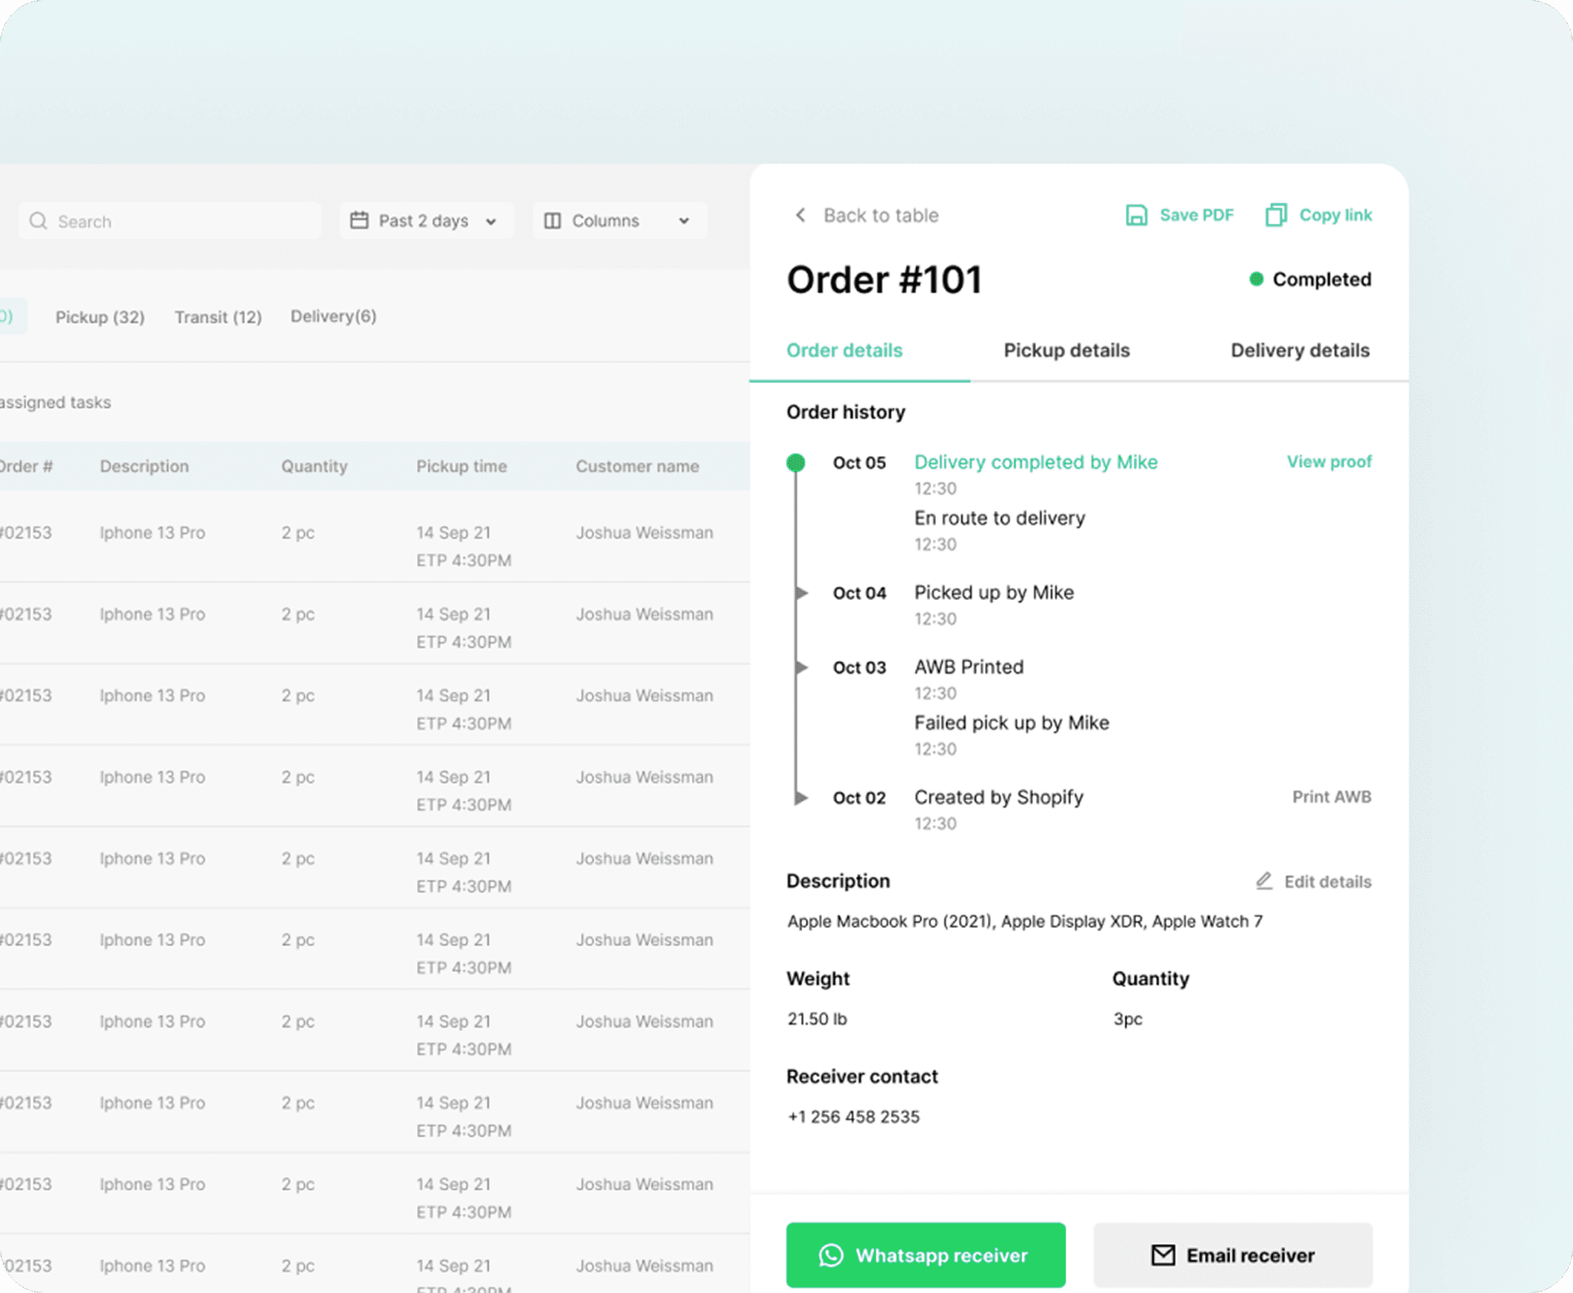Select the Transit (12) filter tab
1573x1293 pixels.
tap(218, 317)
